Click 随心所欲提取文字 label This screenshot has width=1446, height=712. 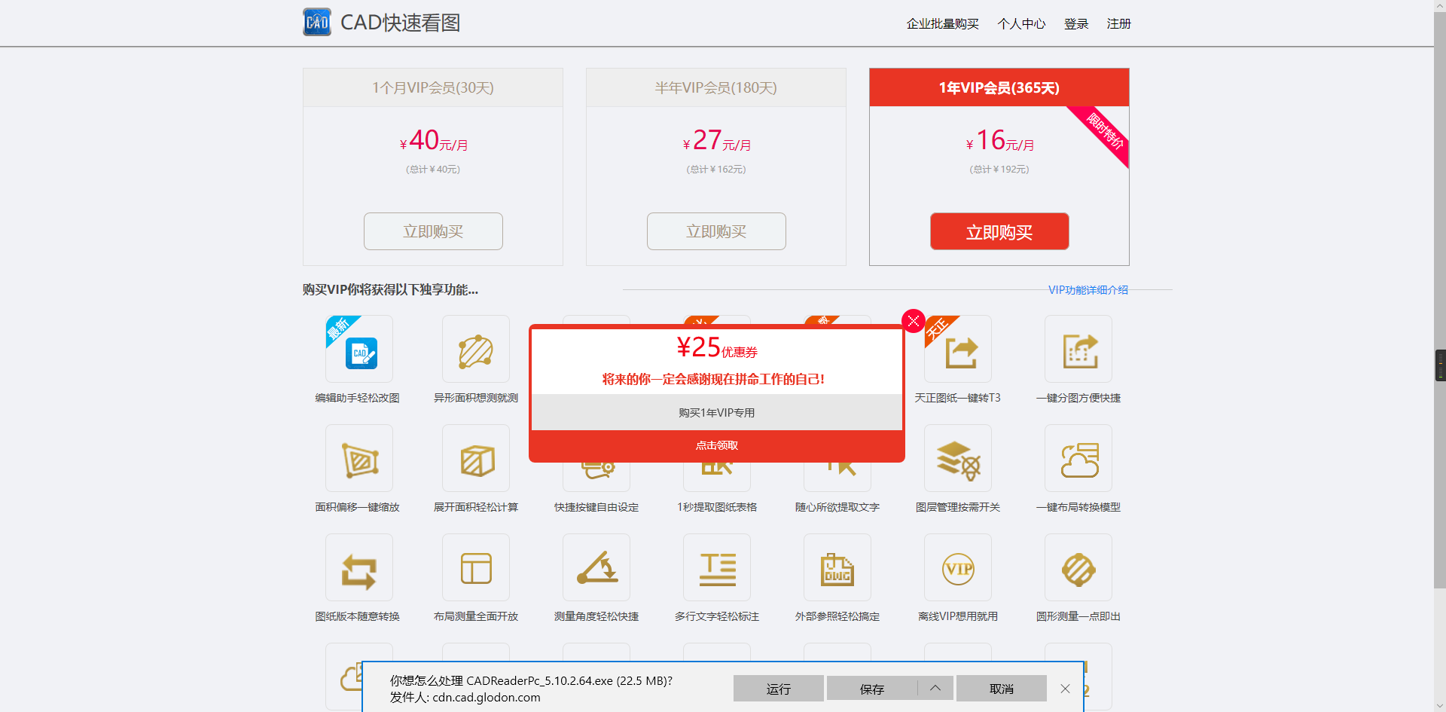click(x=837, y=507)
